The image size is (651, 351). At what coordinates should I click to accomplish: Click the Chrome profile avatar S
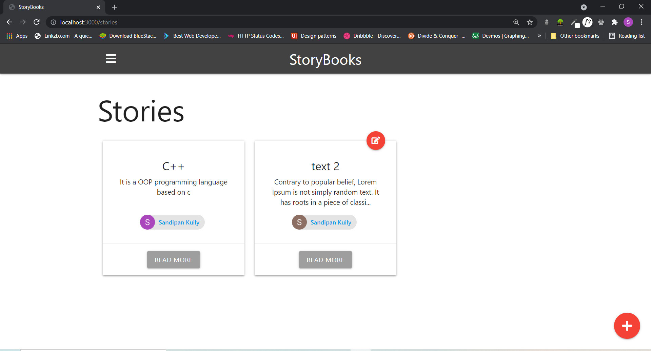coord(628,22)
